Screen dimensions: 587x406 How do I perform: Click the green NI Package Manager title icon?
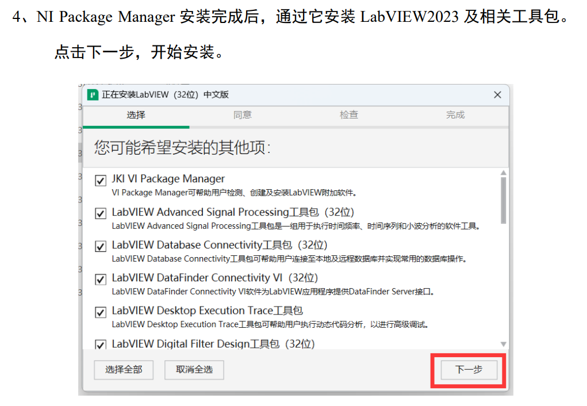pos(93,95)
